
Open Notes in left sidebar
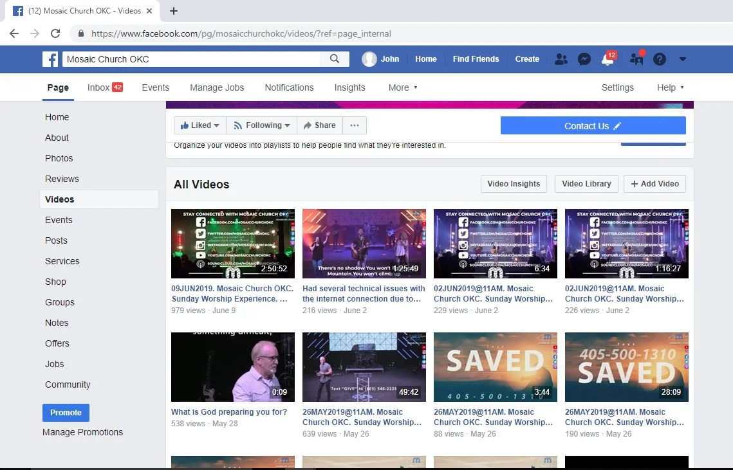[x=57, y=323]
